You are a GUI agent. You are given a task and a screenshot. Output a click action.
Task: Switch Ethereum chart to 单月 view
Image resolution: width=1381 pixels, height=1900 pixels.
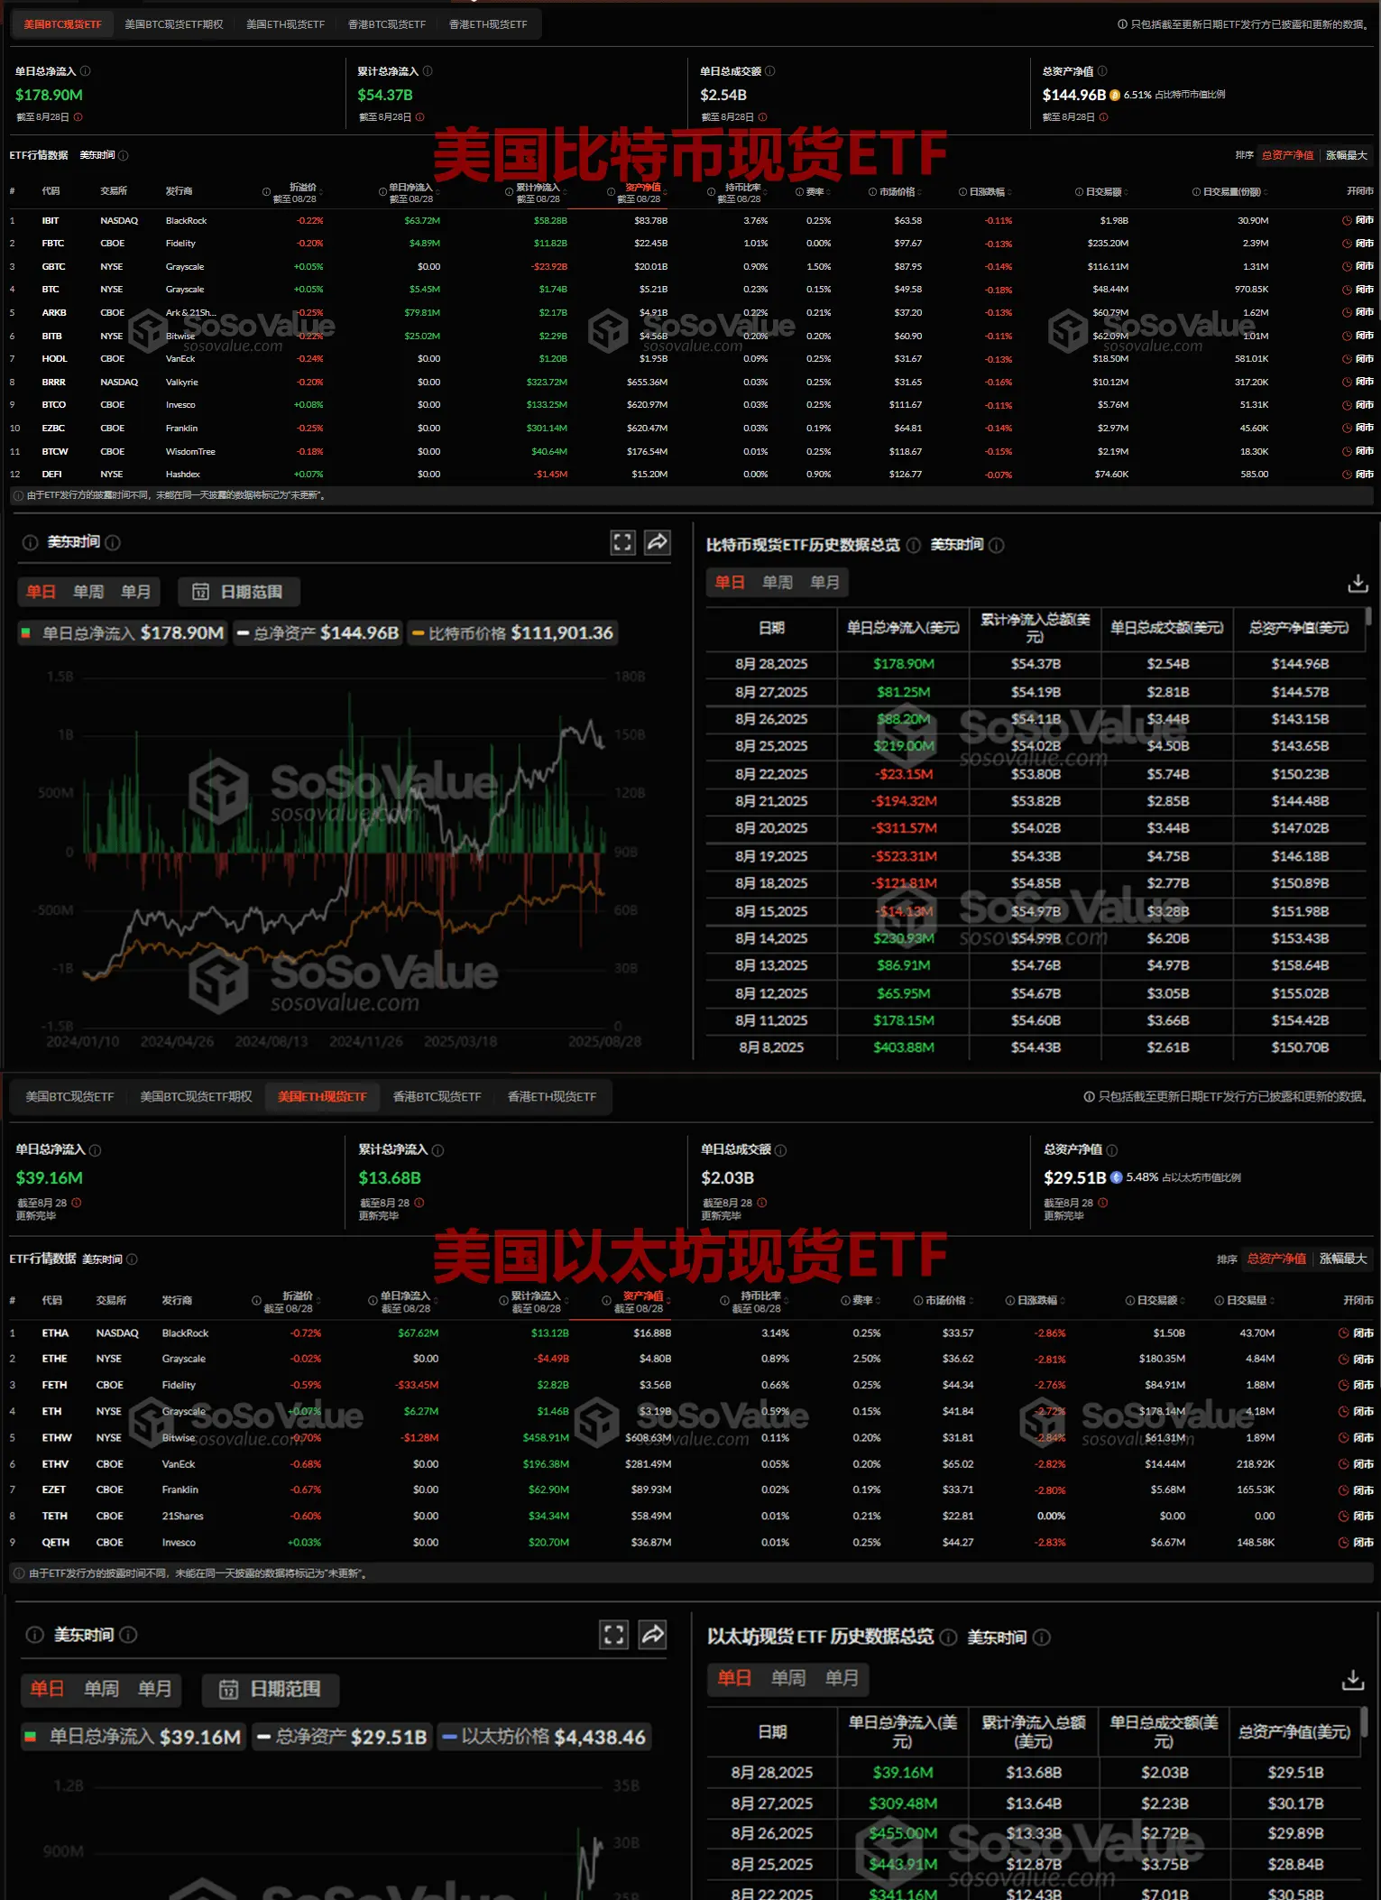pos(154,1689)
